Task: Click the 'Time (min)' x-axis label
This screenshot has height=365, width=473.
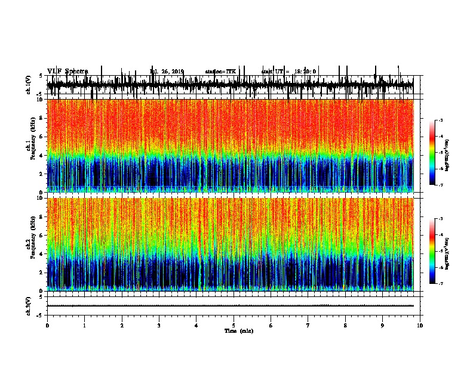Action: click(x=239, y=331)
